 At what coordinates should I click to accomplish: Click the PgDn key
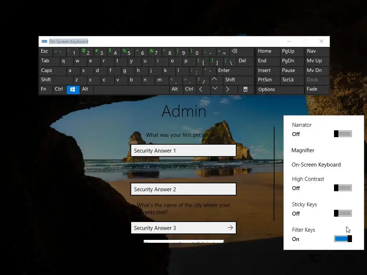(x=292, y=61)
